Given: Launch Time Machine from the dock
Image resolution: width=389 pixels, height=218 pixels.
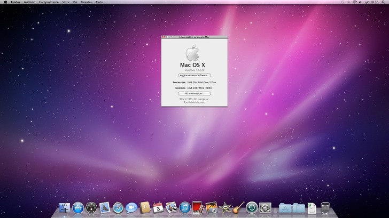Looking at the screenshot, I should coord(252,207).
